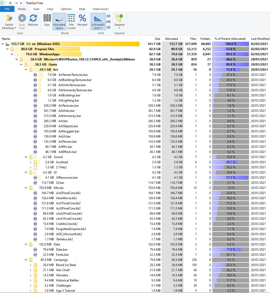Sort by the Name column header

70,39
